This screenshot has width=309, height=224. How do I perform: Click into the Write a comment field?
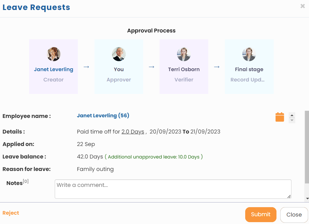(173, 189)
